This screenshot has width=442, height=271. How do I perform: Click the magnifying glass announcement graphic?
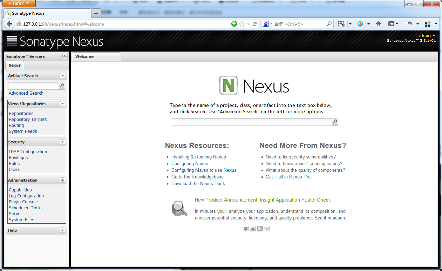point(179,208)
